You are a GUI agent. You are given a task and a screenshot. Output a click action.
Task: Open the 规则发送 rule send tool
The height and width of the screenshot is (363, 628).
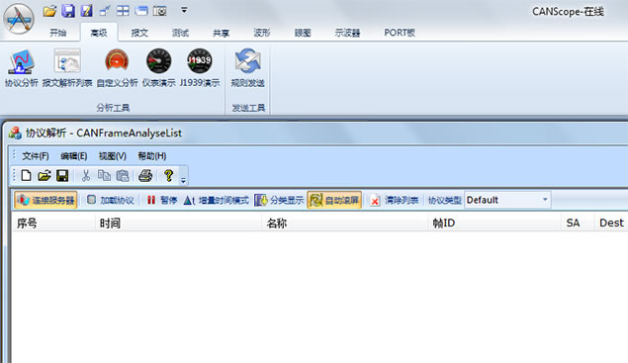[x=247, y=67]
